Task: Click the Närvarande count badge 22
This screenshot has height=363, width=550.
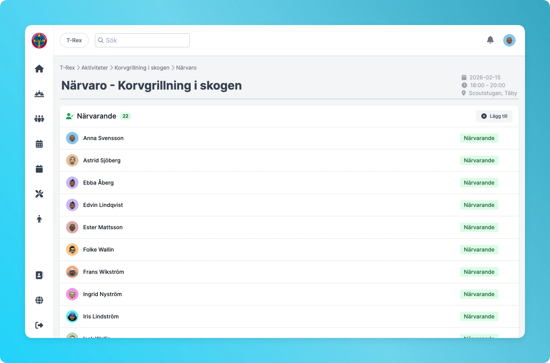Action: coord(125,116)
